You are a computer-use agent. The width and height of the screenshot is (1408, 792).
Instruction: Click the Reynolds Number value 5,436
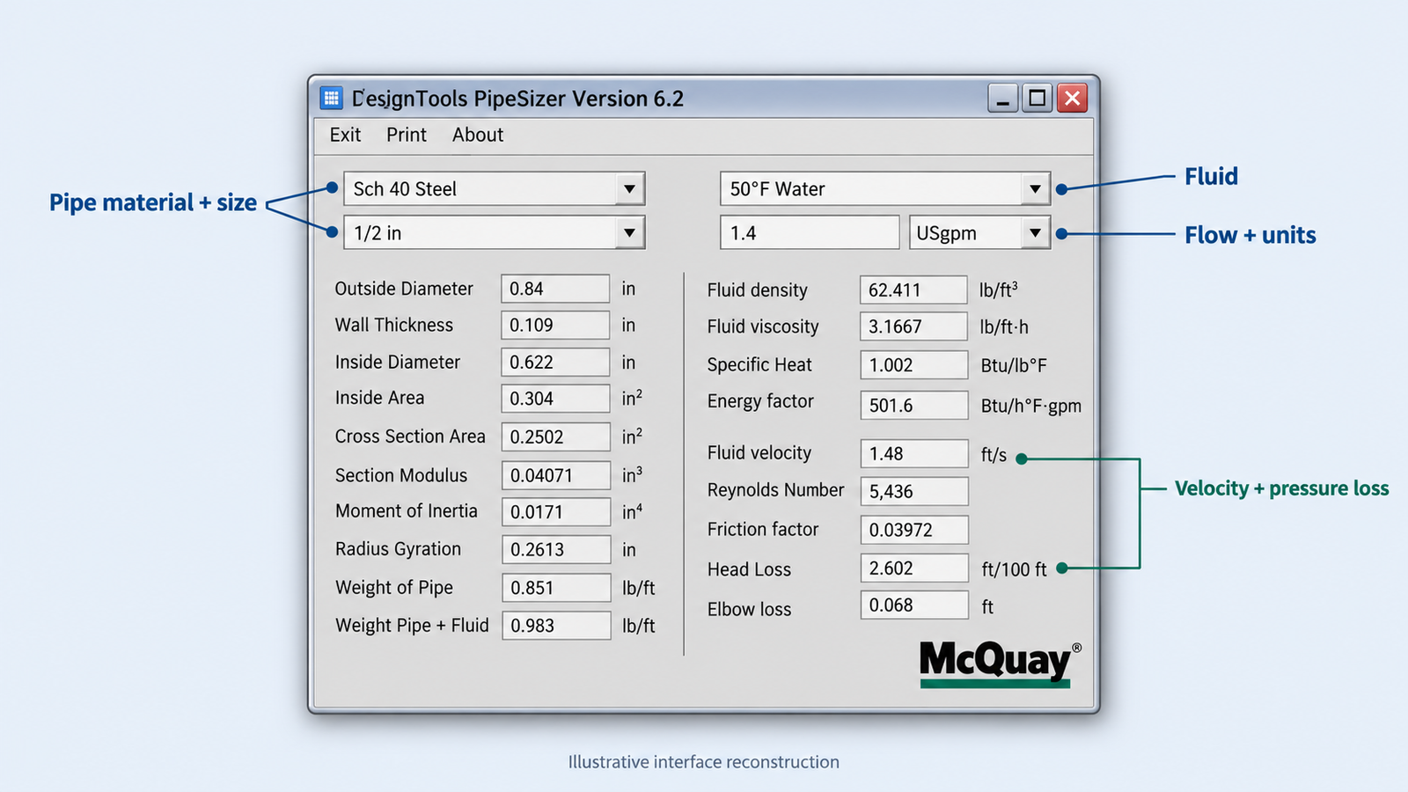point(914,491)
